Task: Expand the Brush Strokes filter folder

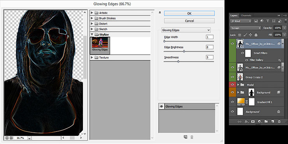Action: click(x=92, y=18)
